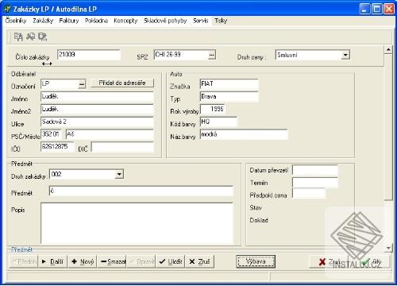Expand the Druh ceny dropdown
The width and height of the screenshot is (397, 286).
point(345,55)
